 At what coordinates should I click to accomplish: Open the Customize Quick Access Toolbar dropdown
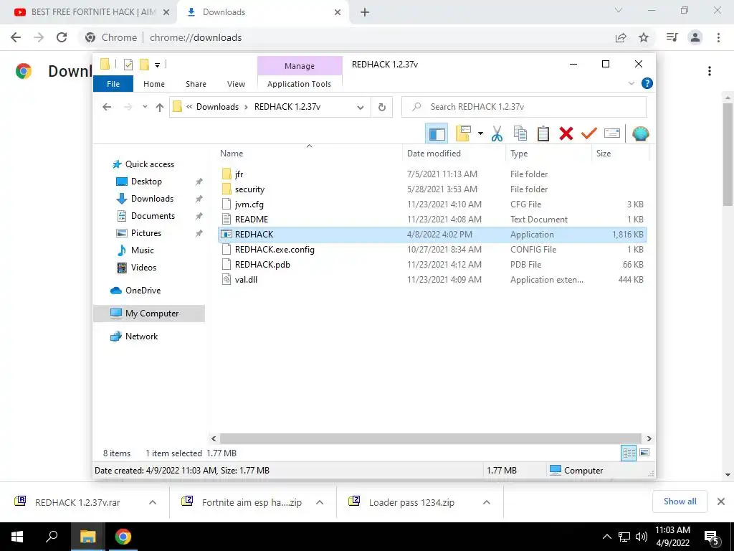tap(157, 65)
